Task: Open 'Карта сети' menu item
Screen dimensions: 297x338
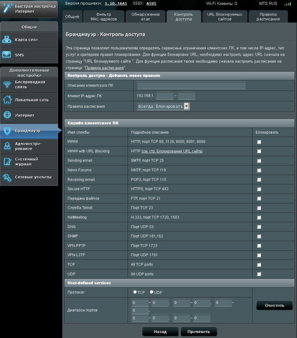Action: [29, 40]
